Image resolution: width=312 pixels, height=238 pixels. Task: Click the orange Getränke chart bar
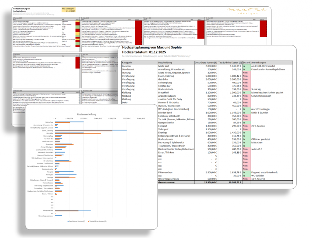coord(77,133)
